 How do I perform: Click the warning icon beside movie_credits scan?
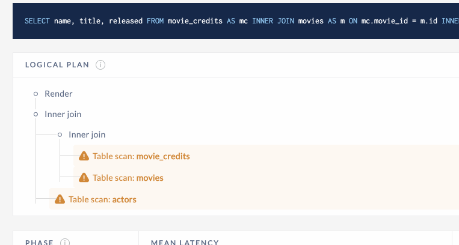pos(84,156)
